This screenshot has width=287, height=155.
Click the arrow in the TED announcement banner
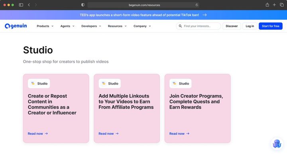pos(204,15)
